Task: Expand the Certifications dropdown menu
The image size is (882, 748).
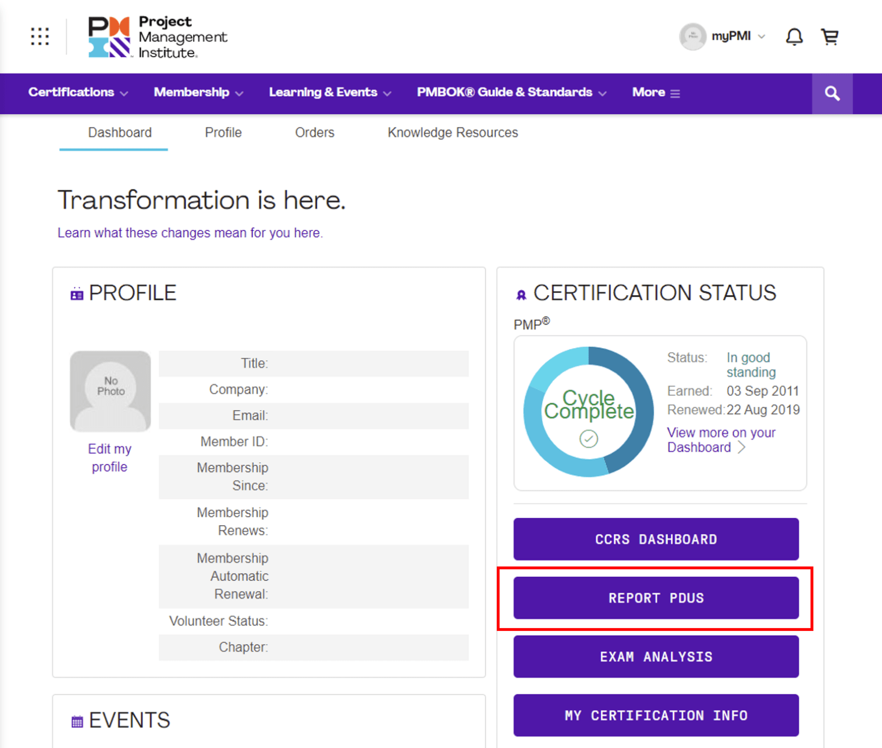Action: tap(78, 93)
